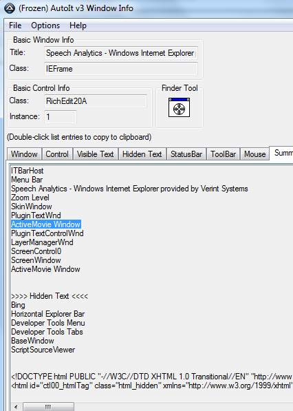293x411 pixels.
Task: Open the Hidden Text tab
Action: tap(142, 154)
